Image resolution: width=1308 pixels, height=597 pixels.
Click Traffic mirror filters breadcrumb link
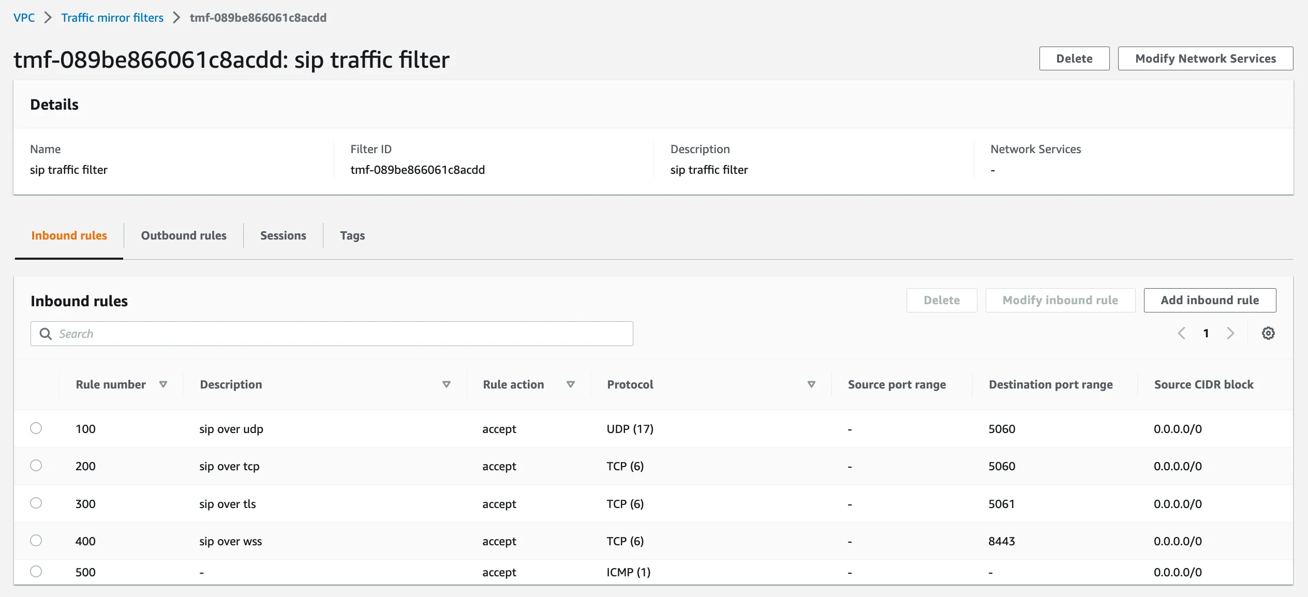pyautogui.click(x=112, y=18)
